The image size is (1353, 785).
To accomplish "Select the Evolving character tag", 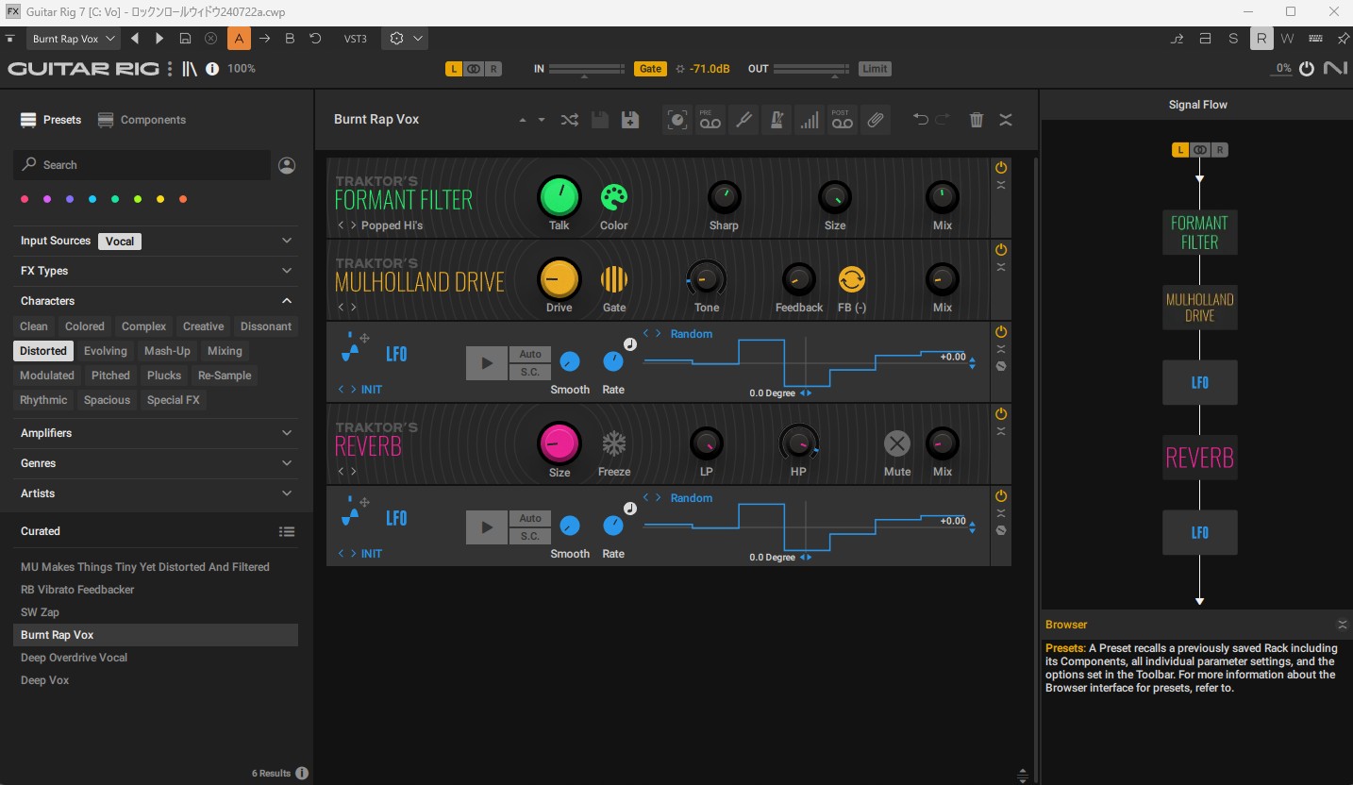I will click(x=106, y=351).
